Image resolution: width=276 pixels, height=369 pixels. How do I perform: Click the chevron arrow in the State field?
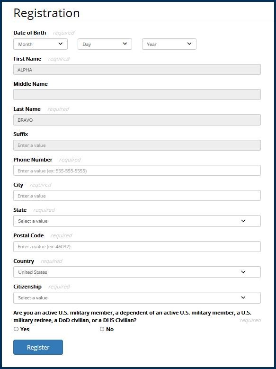click(x=243, y=221)
